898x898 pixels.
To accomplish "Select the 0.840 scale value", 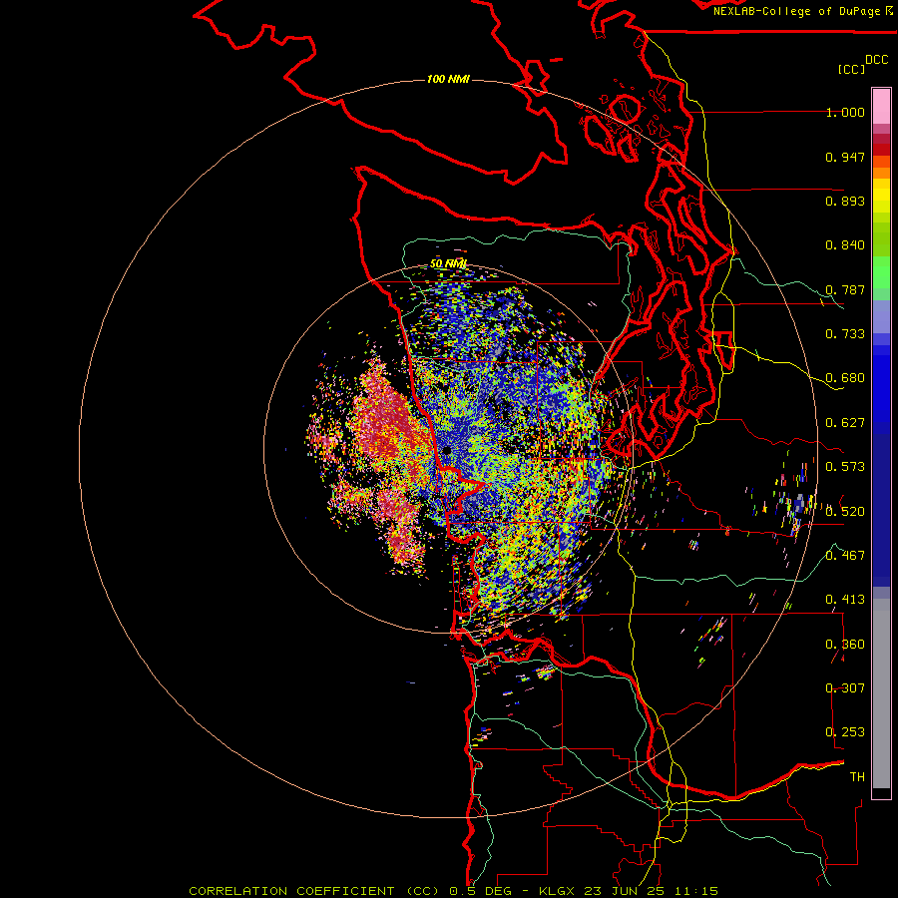I will (x=845, y=245).
